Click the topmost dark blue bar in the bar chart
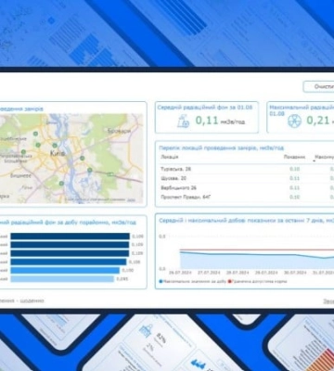This screenshot has width=334, height=371. point(71,237)
